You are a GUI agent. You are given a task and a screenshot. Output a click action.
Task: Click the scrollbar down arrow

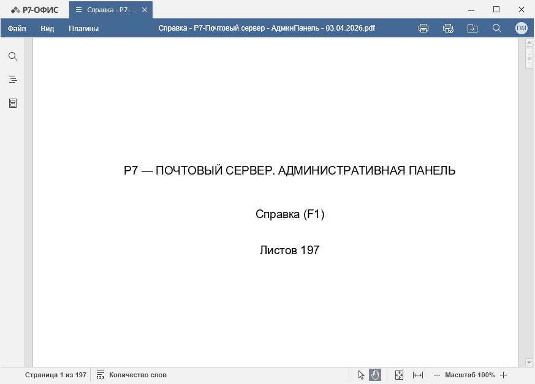(529, 362)
